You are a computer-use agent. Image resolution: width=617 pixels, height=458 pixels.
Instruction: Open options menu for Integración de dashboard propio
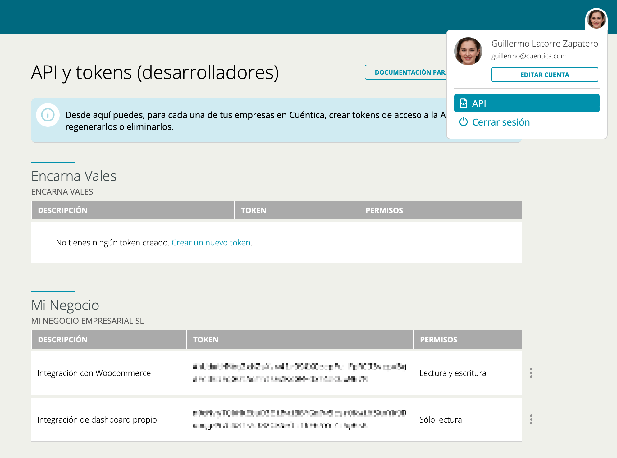tap(531, 419)
